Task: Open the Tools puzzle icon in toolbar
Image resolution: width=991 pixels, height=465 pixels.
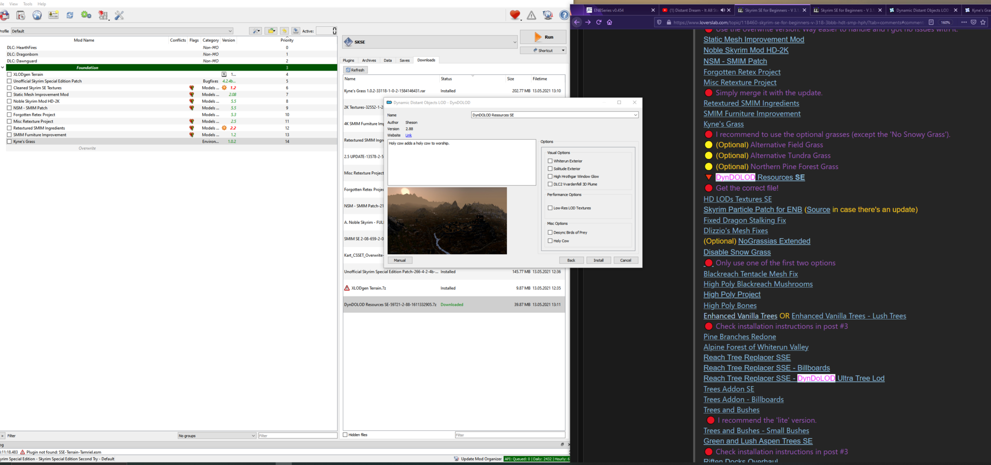Action: pos(103,15)
